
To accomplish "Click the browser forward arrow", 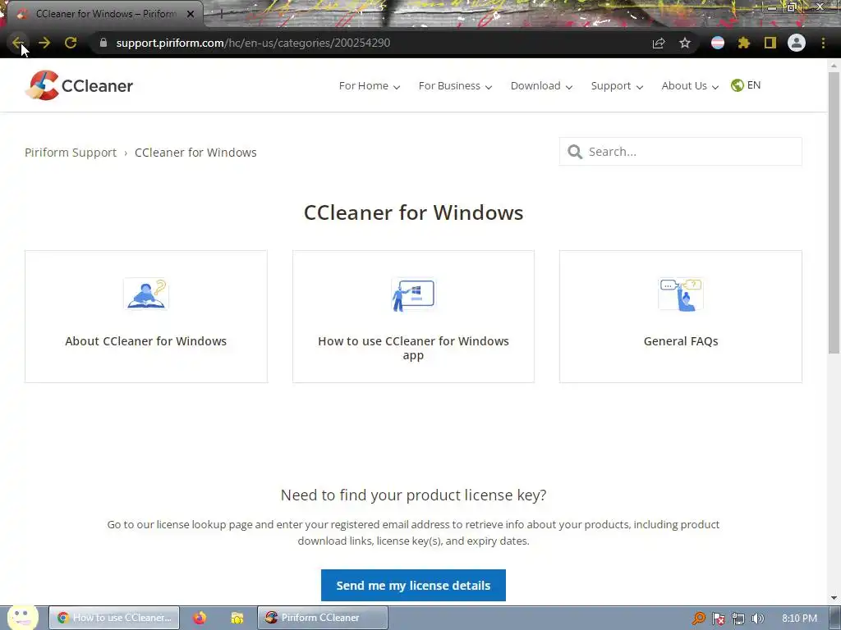I will [x=44, y=43].
